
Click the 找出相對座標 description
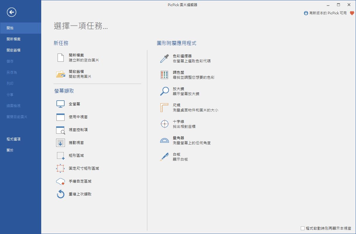(184, 127)
